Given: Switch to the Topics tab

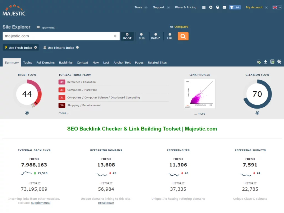Looking at the screenshot, I should (27, 63).
